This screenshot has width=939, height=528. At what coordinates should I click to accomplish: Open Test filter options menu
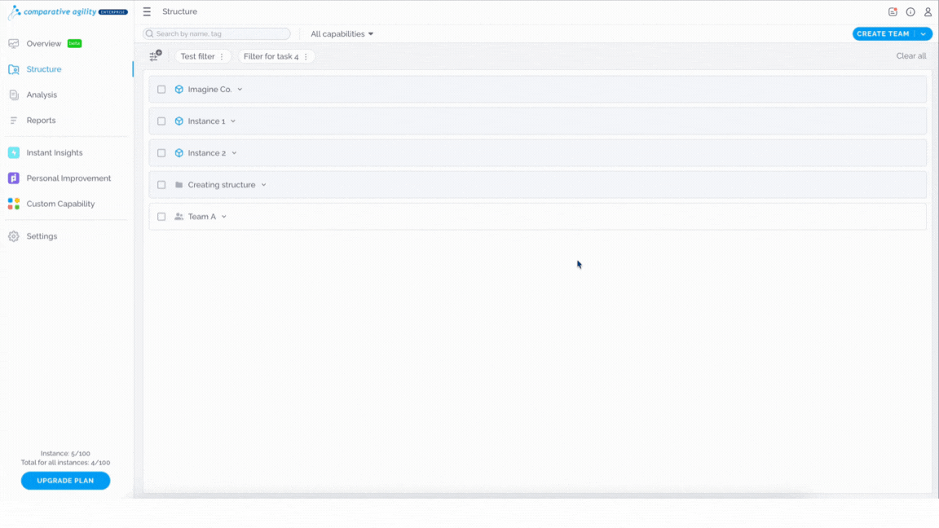(x=222, y=56)
